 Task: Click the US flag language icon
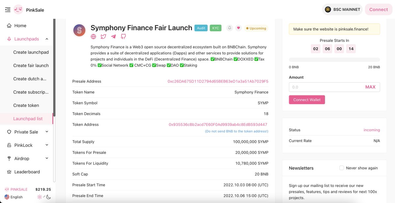pos(7,197)
